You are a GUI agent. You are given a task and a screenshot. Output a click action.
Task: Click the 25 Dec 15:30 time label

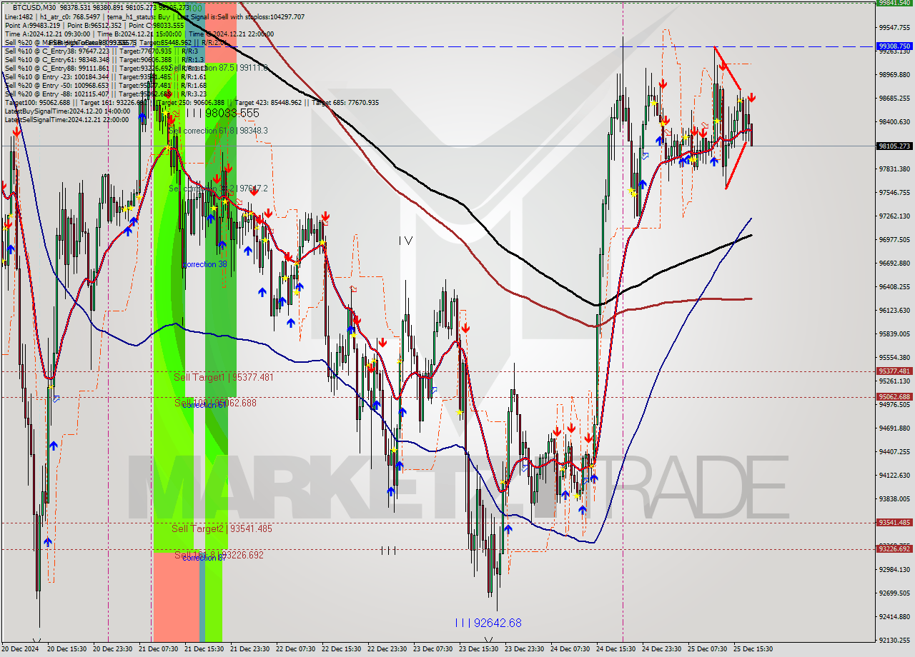tap(753, 649)
